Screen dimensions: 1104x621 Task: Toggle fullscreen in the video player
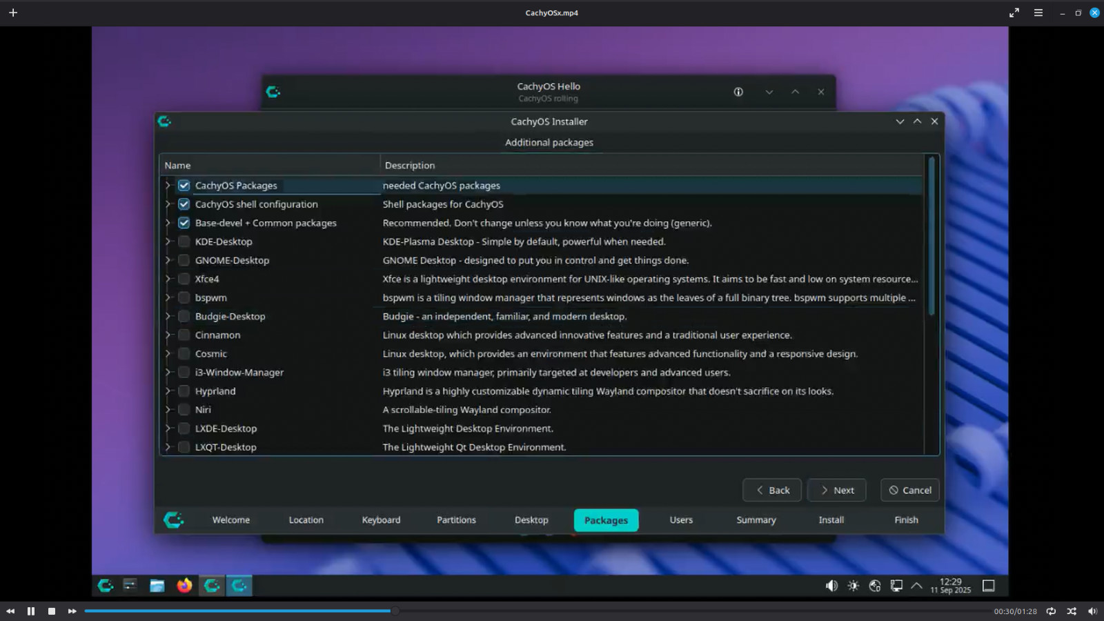click(x=1014, y=12)
